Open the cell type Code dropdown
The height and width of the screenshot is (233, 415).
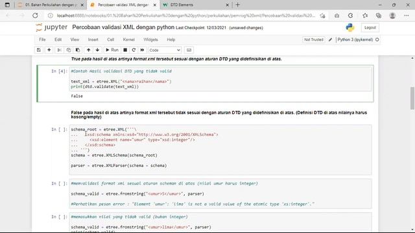[x=164, y=50]
